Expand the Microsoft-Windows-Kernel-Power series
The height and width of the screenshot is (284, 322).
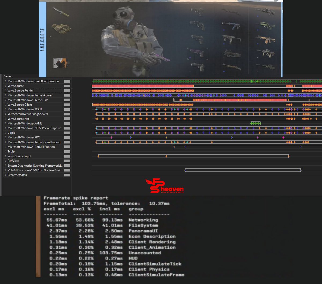[5, 95]
